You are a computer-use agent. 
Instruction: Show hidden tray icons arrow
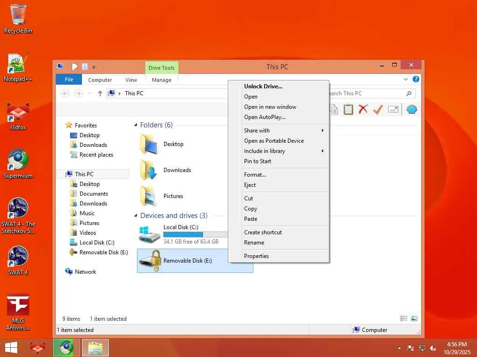(x=399, y=348)
